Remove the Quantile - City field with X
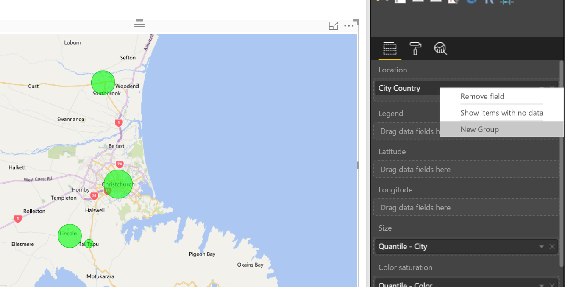This screenshot has height=287, width=565. pyautogui.click(x=552, y=247)
